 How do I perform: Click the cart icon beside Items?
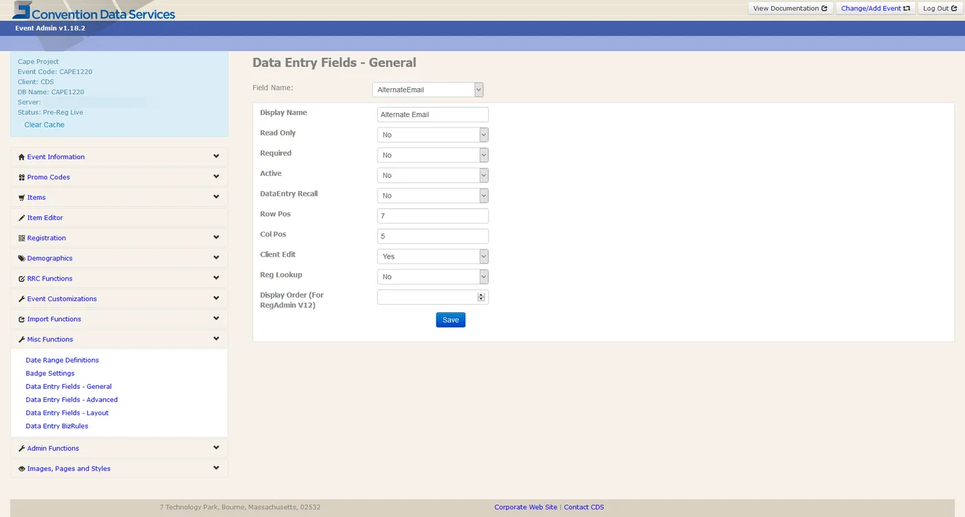click(x=21, y=198)
